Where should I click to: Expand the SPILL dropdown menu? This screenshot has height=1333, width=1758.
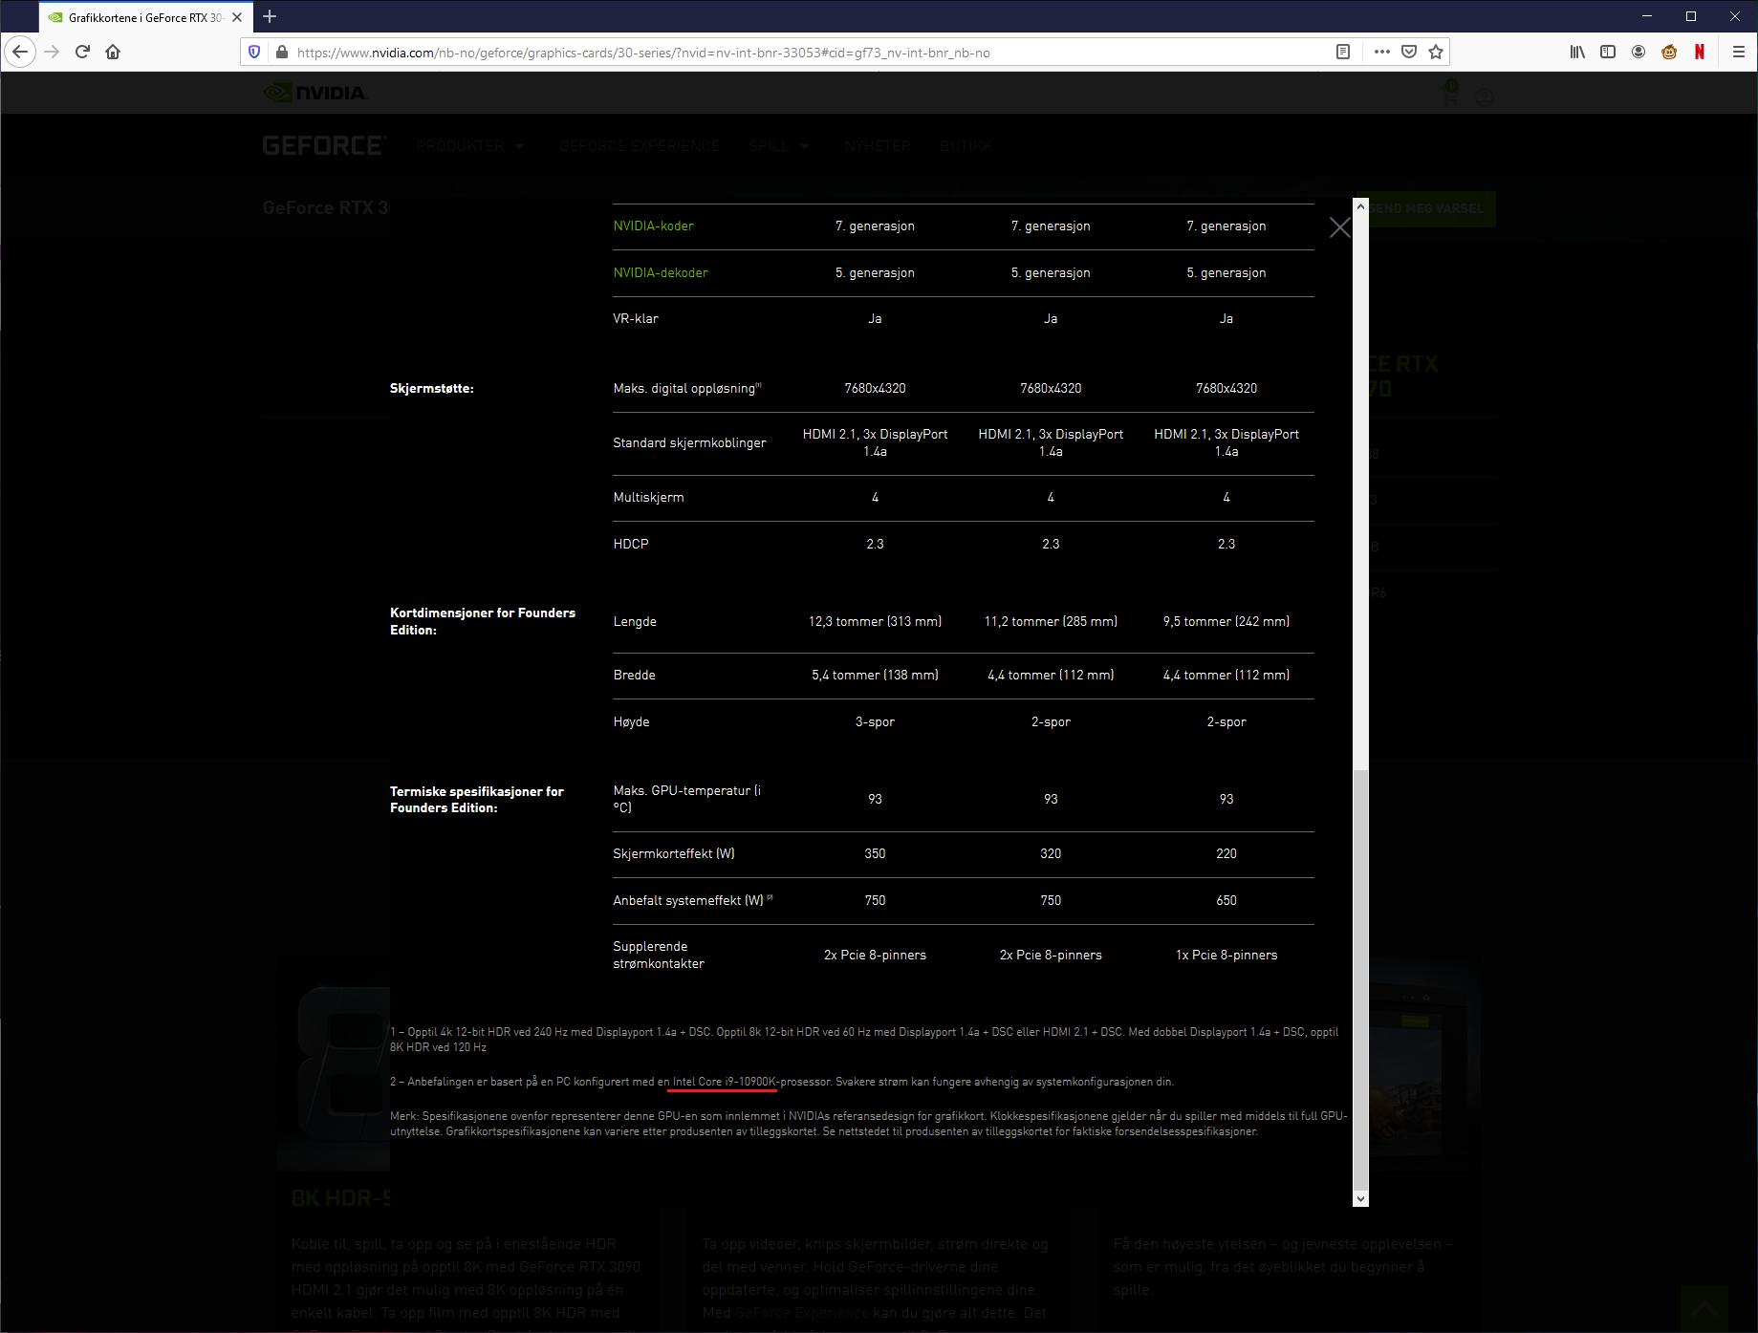click(x=779, y=146)
